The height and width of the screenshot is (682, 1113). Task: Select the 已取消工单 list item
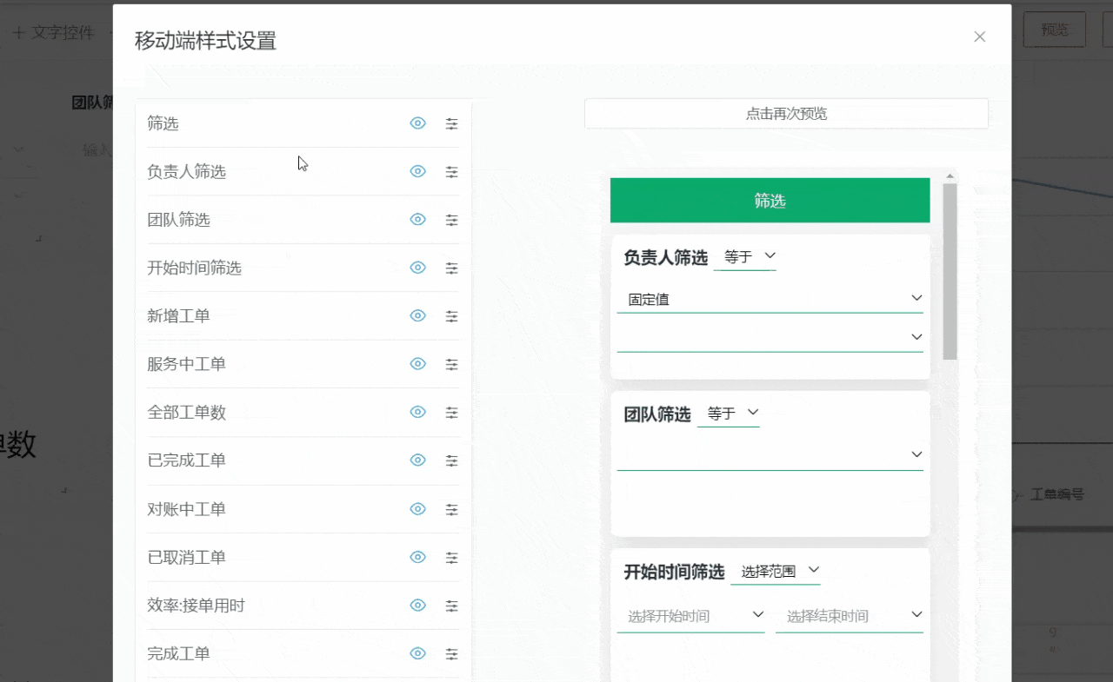coord(303,558)
